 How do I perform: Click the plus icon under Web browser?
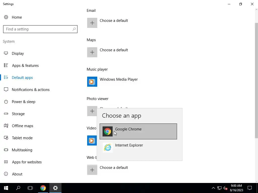tap(92, 170)
